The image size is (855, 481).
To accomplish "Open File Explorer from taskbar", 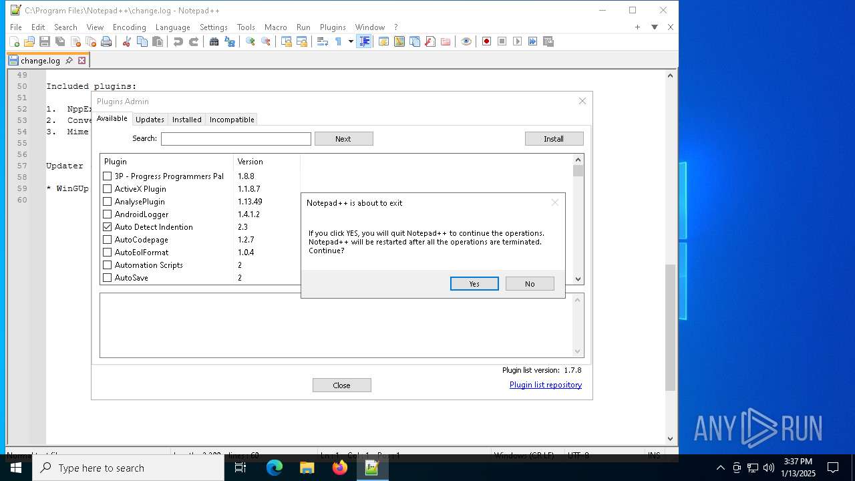I will coord(307,468).
